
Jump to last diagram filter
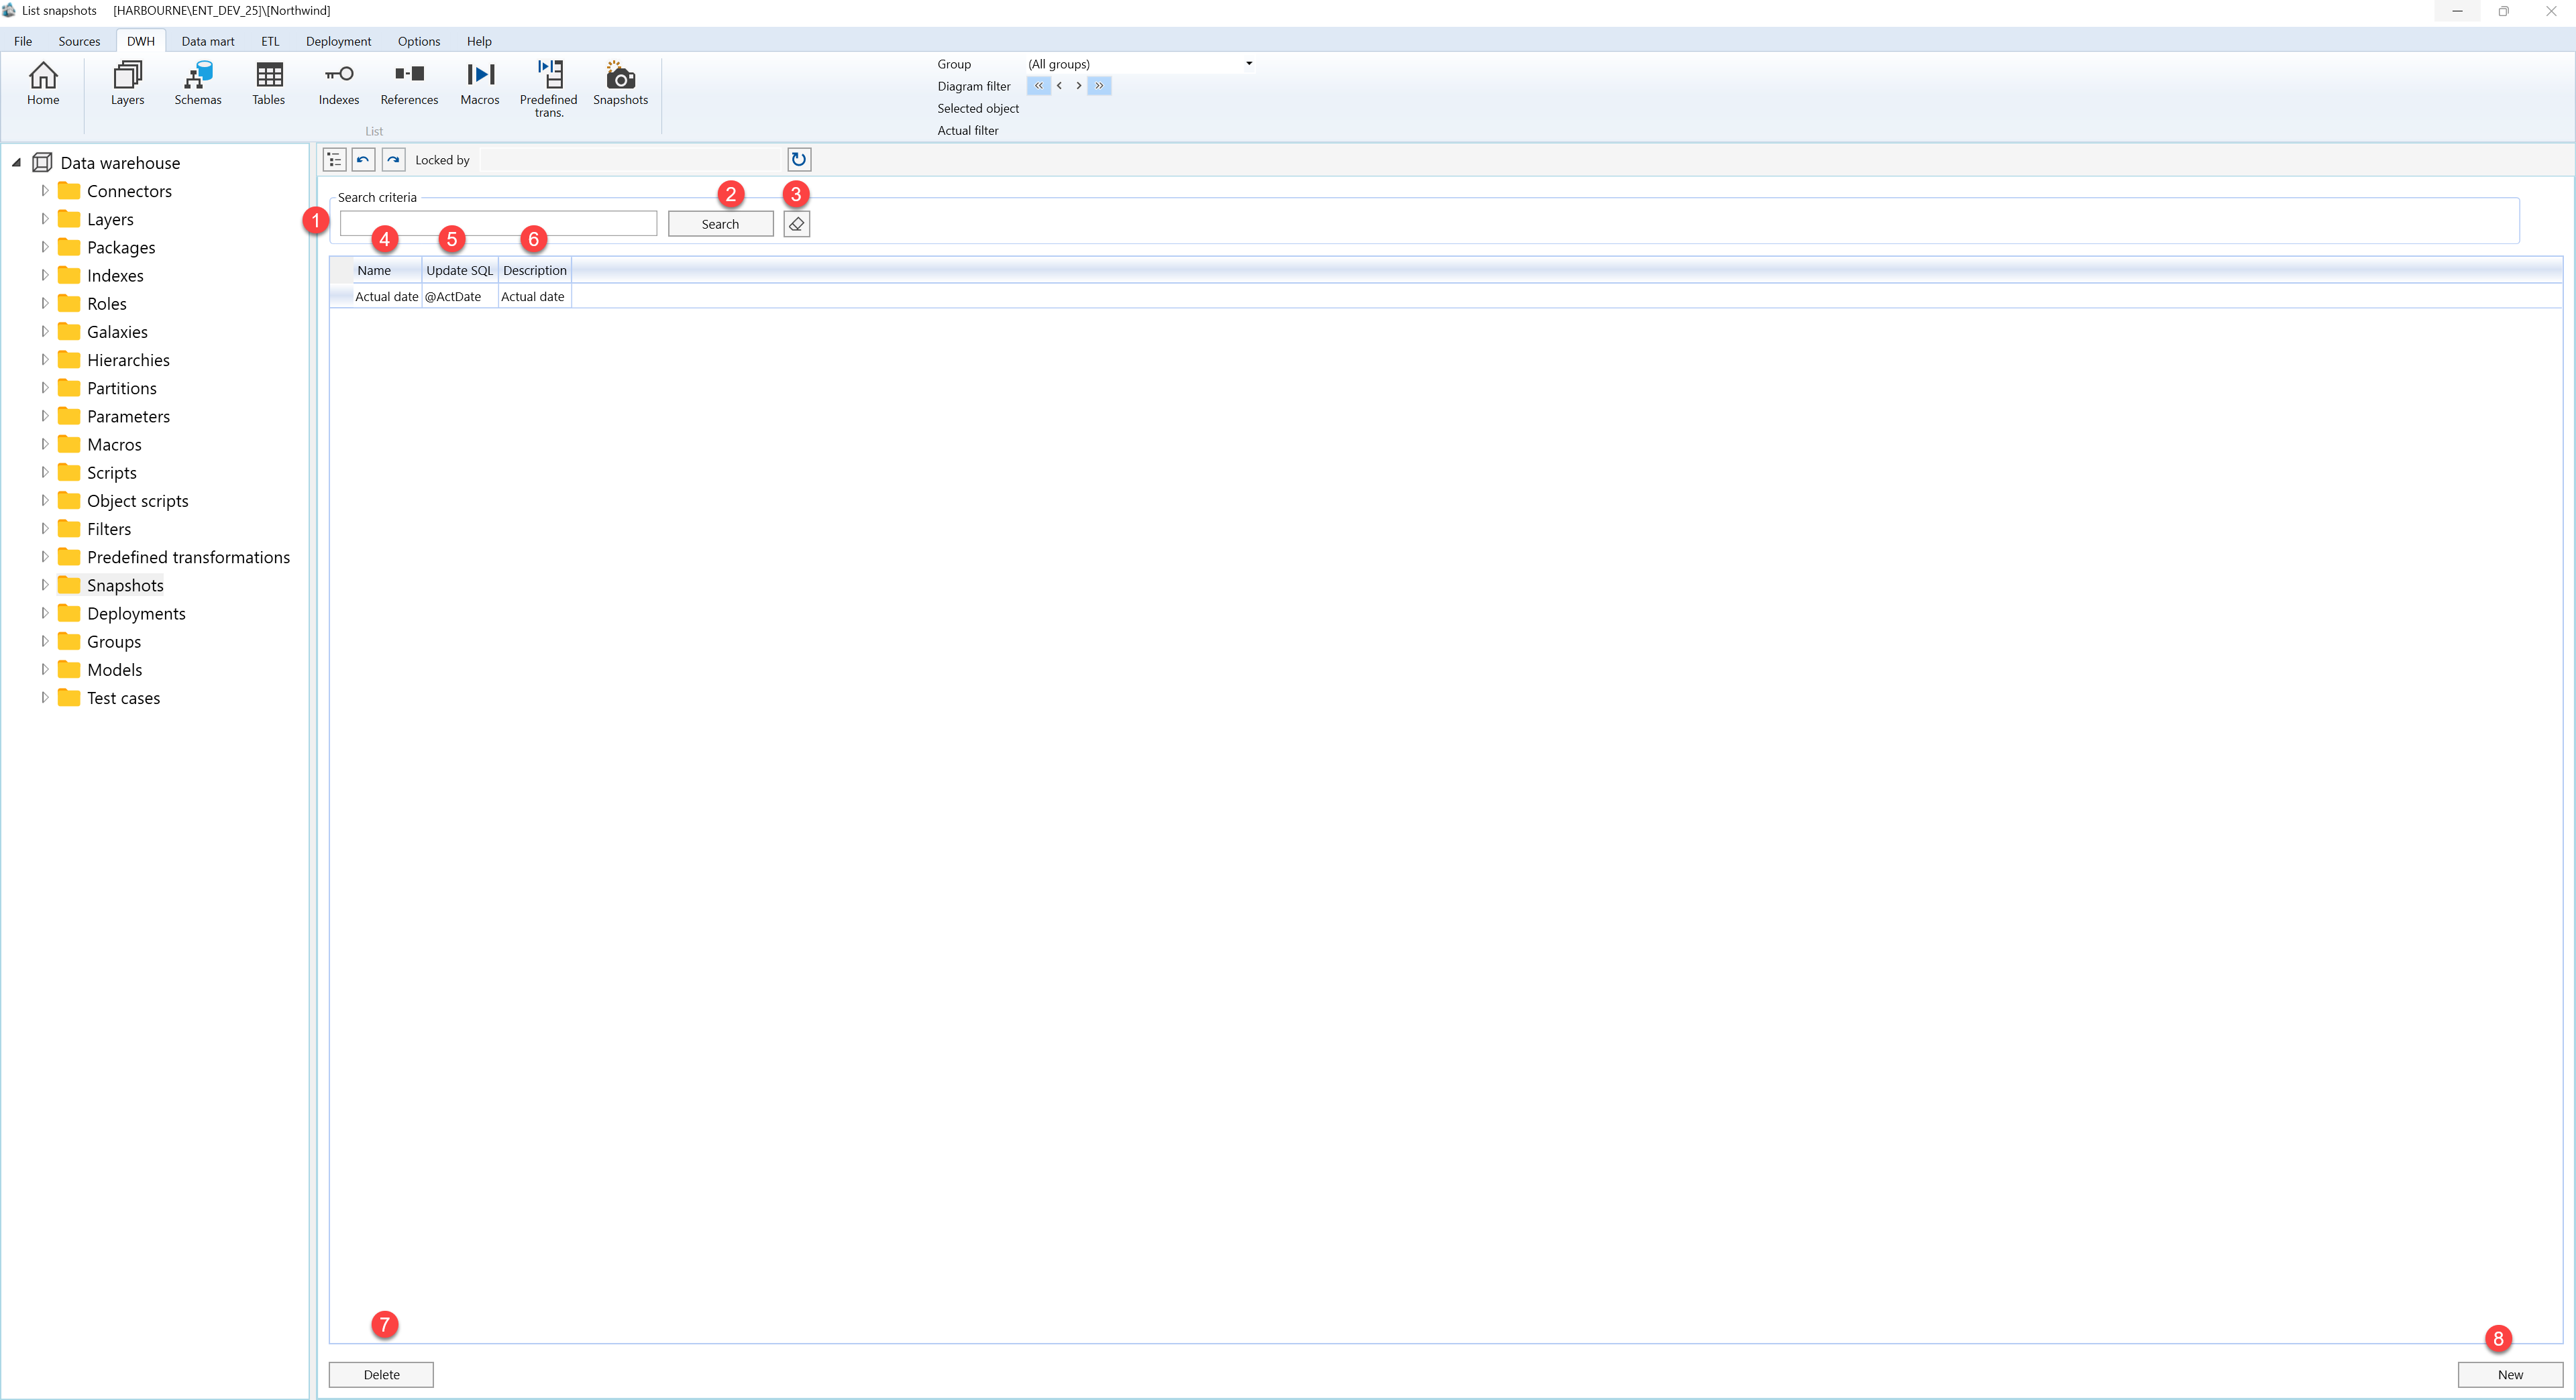pos(1099,86)
